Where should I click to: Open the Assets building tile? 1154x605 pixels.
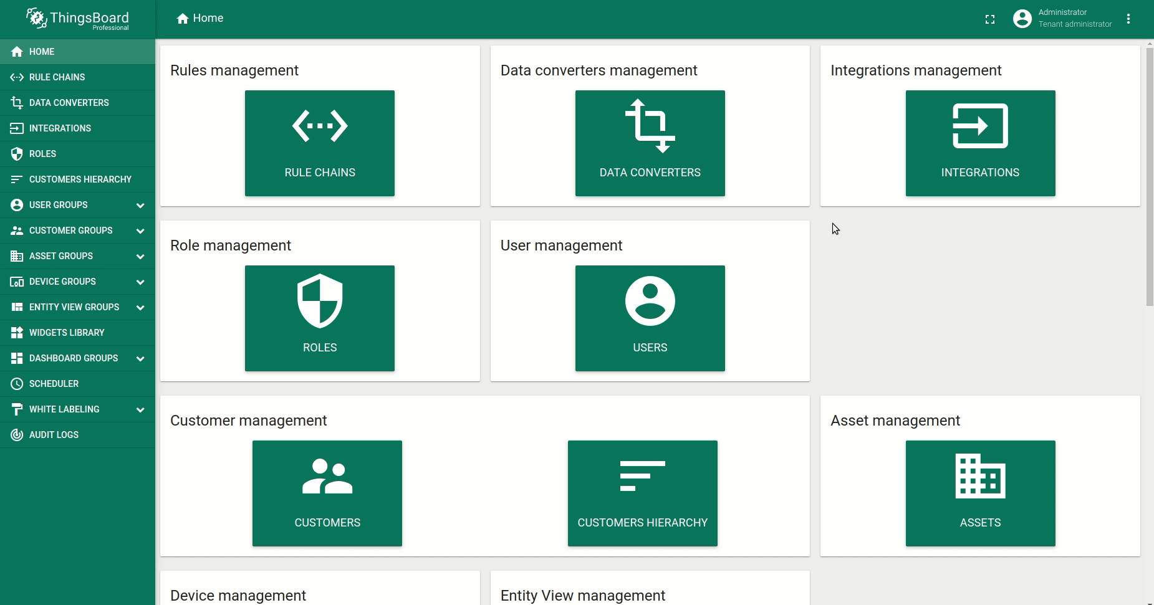980,493
